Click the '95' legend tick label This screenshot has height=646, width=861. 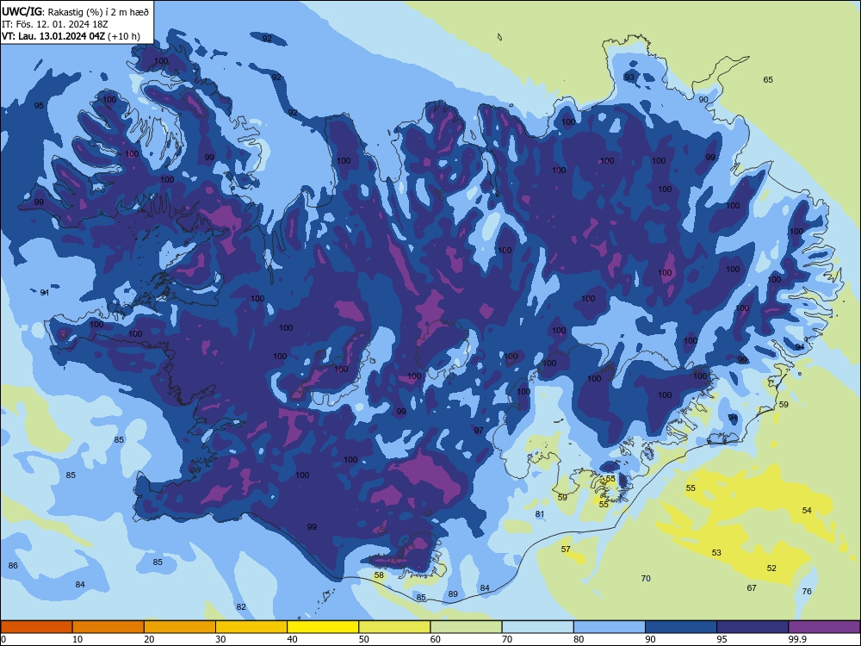click(x=722, y=639)
